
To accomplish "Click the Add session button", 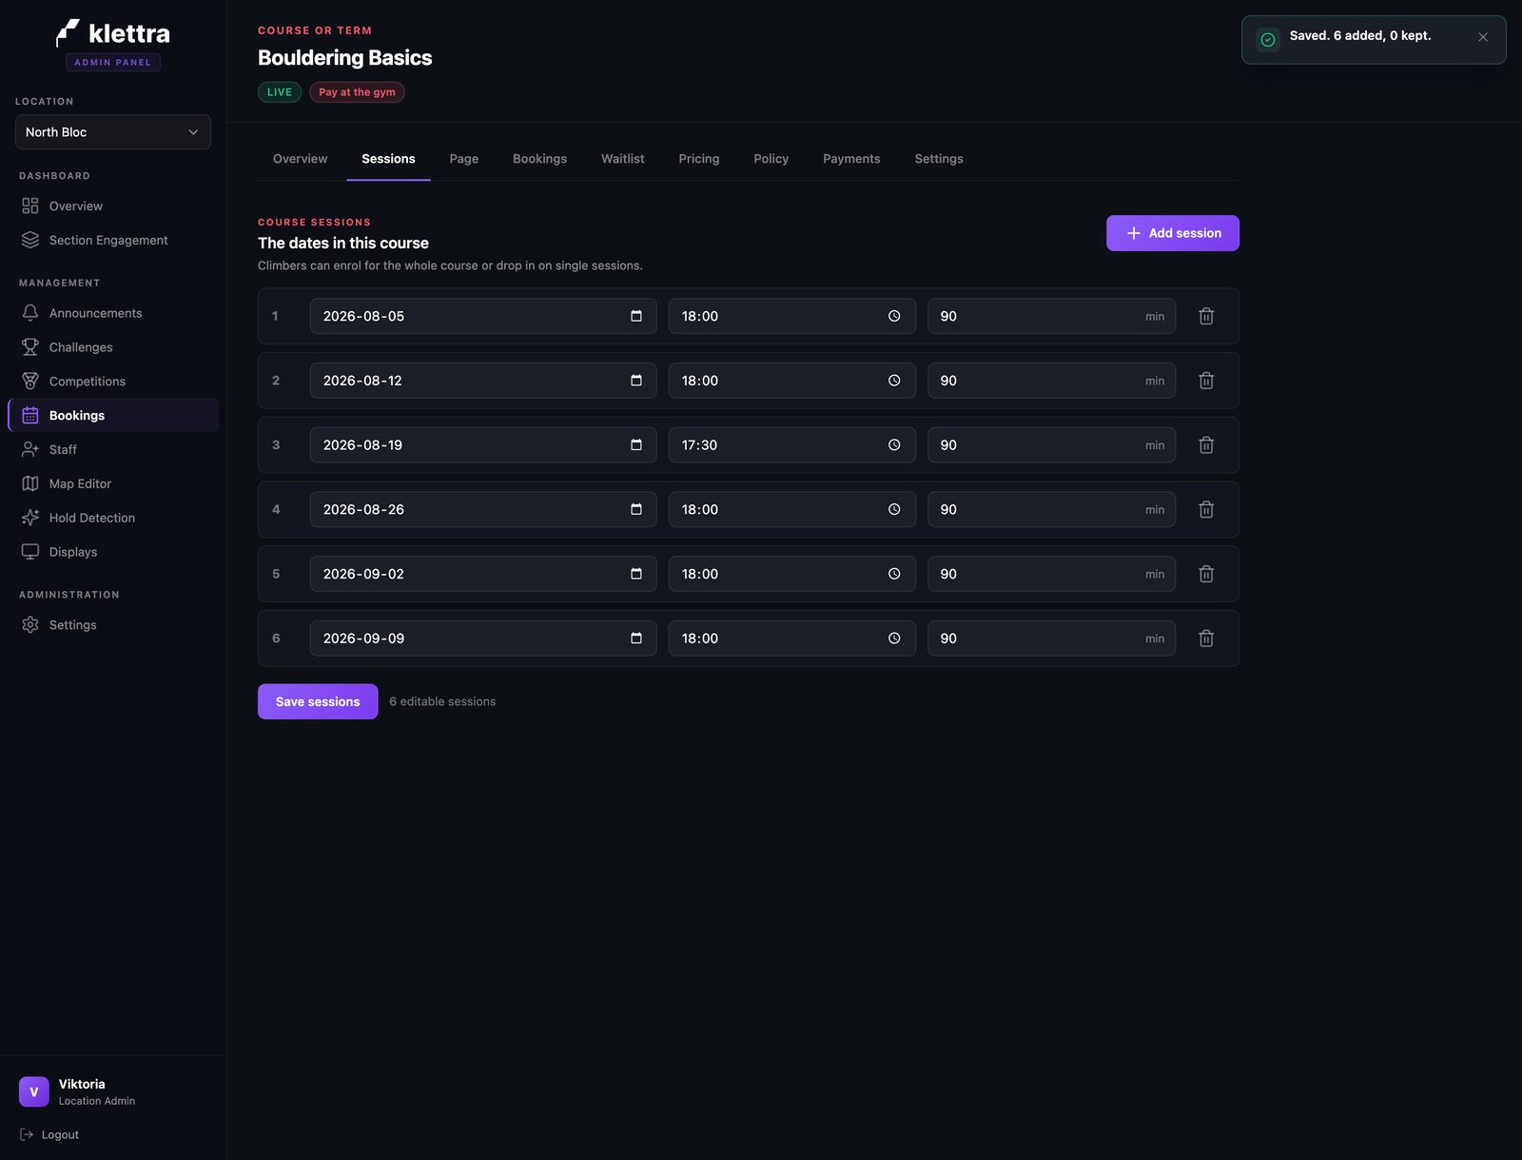I will pyautogui.click(x=1173, y=233).
